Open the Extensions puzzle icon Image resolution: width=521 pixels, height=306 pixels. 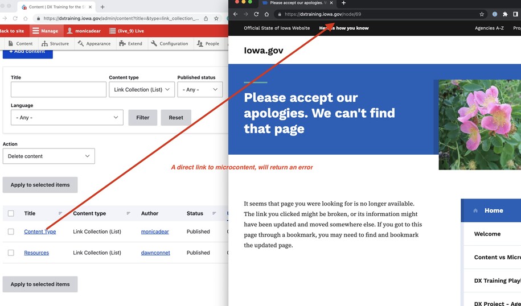point(505,14)
